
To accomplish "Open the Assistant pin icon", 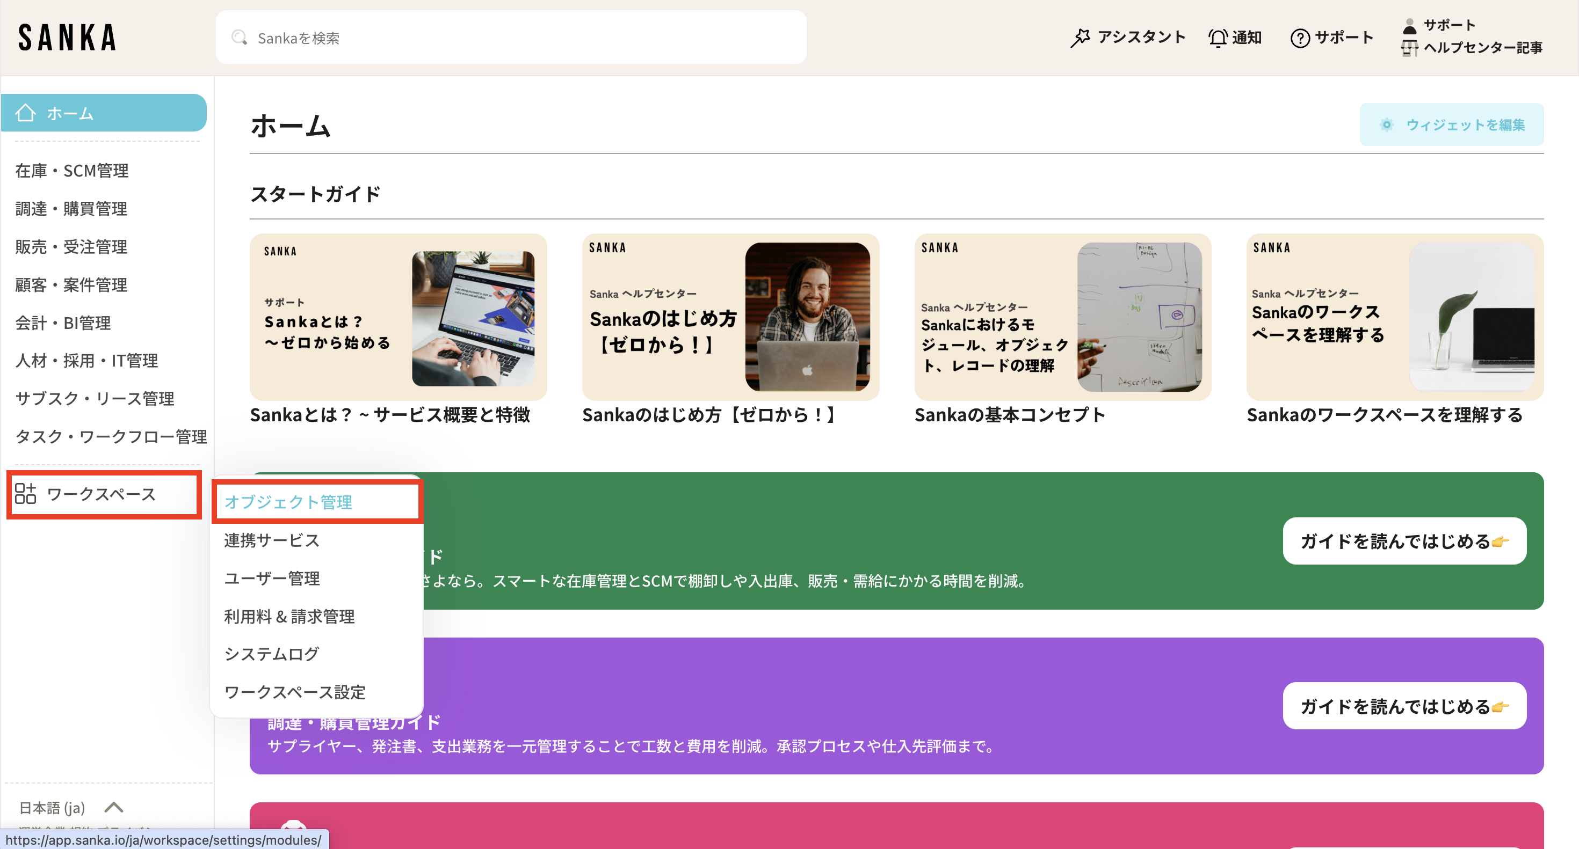I will point(1080,38).
